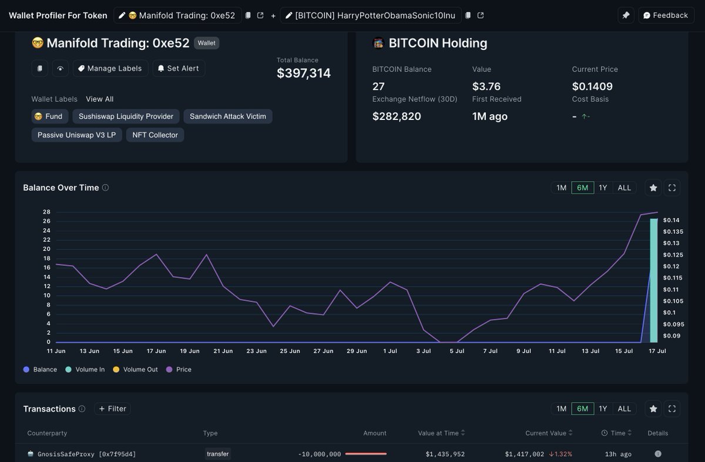705x462 pixels.
Task: Click the teal Volume In bar at 17 Jul
Action: coord(653,280)
